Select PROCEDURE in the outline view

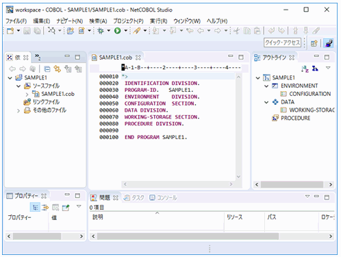click(x=295, y=118)
